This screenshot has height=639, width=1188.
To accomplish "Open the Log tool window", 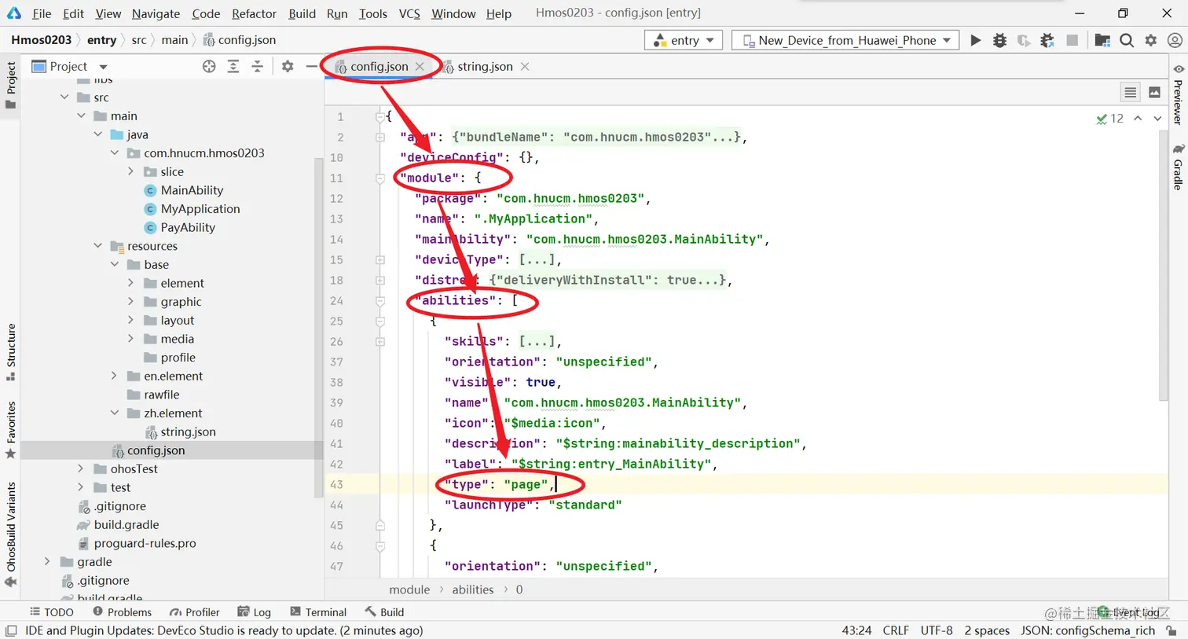I will [255, 612].
